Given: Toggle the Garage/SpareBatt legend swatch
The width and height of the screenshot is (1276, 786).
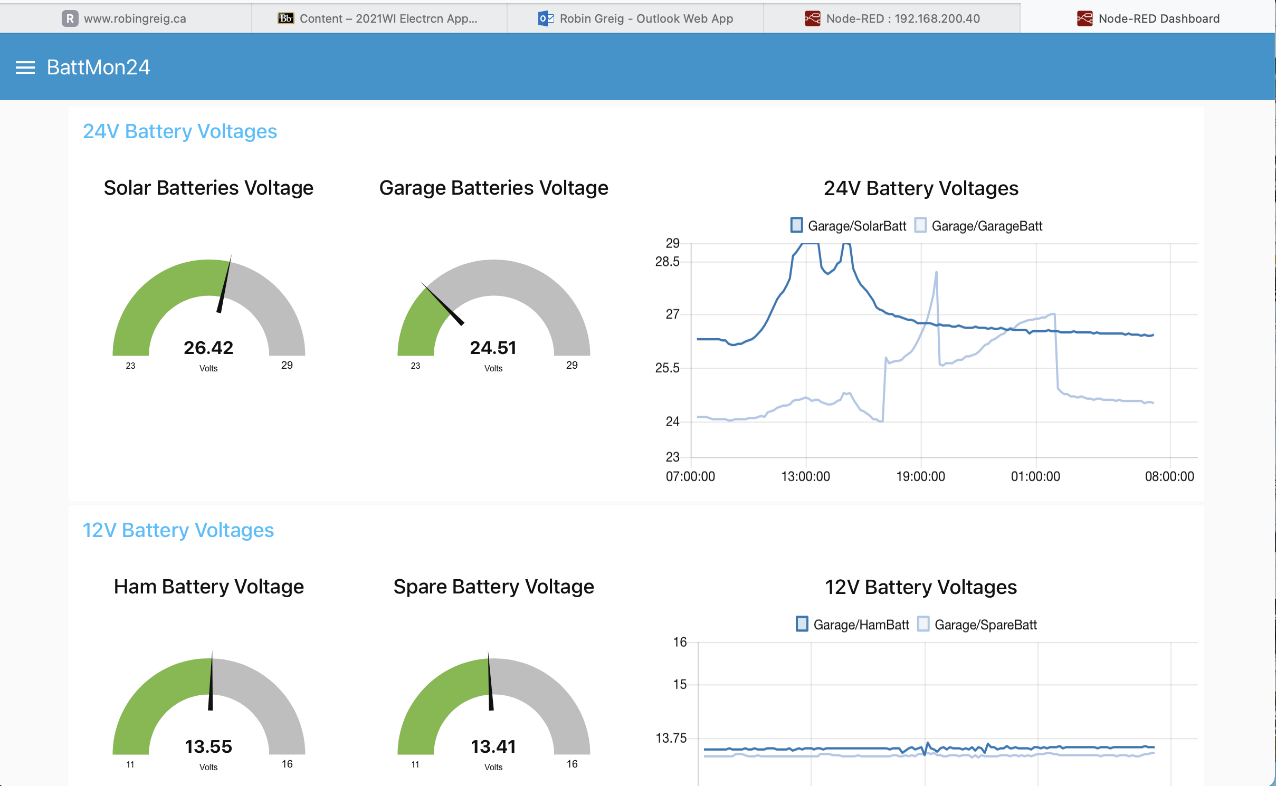Looking at the screenshot, I should pos(923,624).
